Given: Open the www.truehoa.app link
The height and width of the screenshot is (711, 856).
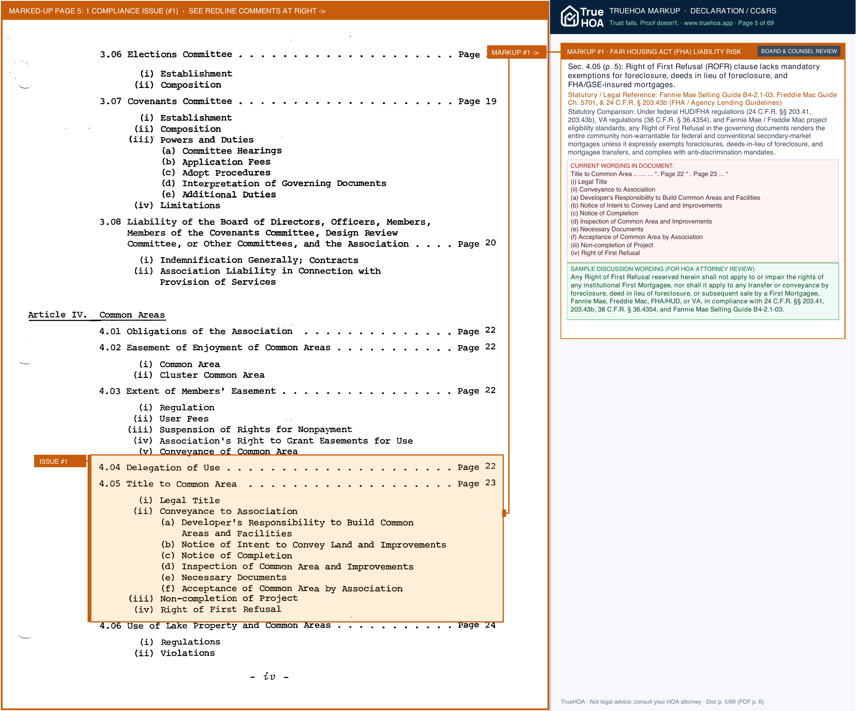Looking at the screenshot, I should 708,23.
